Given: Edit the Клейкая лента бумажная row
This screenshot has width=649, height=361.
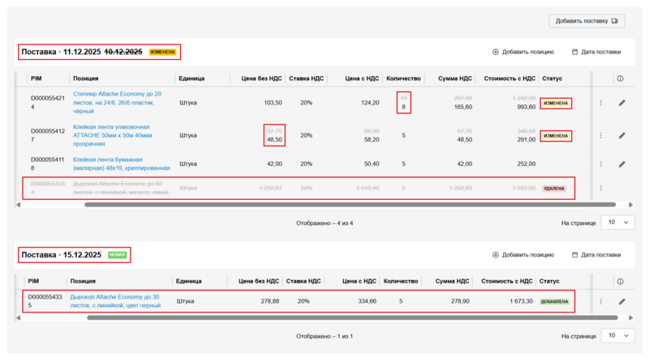Looking at the screenshot, I should [621, 164].
